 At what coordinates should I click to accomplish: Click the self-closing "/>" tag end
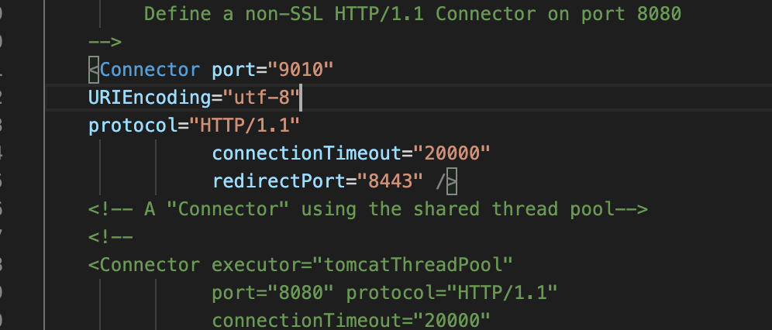446,181
